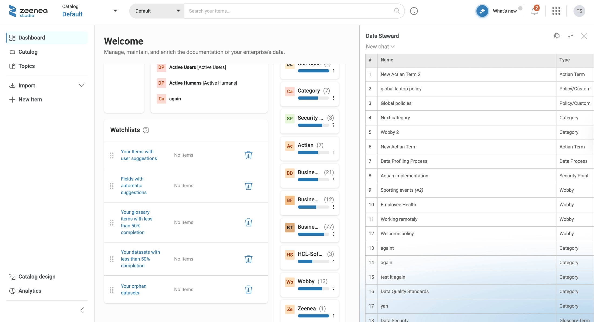Open the AI assistant sparkle icon
594x322 pixels.
click(482, 11)
